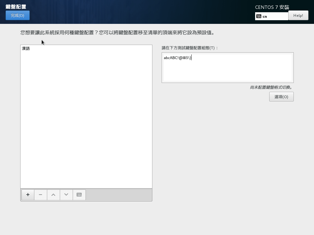Screen dimensions: 314x235
Task: Click empty area inside the layout list
Action: [x=86, y=122]
